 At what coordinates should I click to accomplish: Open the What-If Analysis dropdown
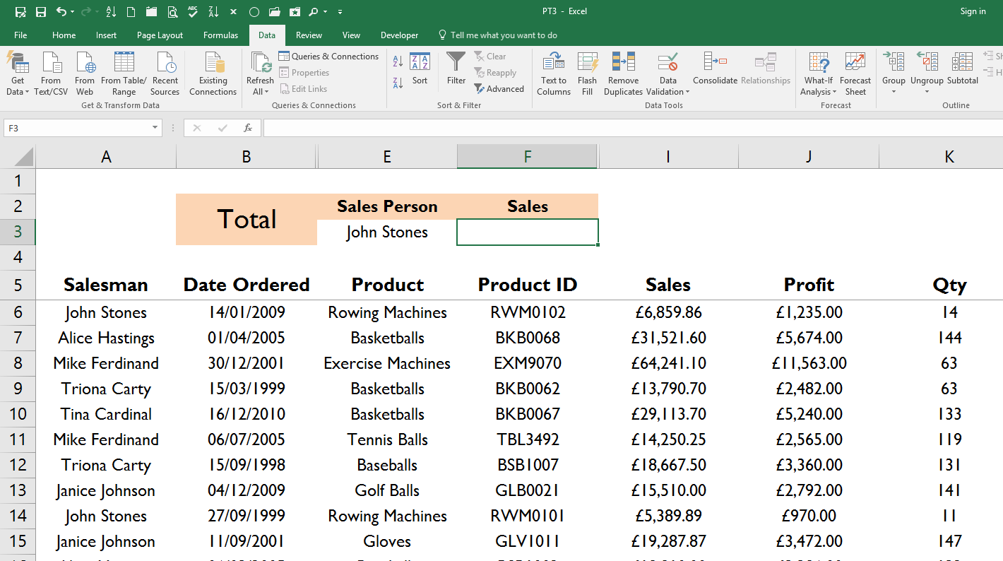point(818,73)
